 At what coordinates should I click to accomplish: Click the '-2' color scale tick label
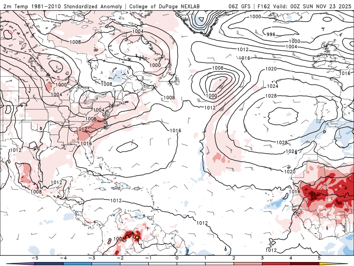(x=120, y=258)
